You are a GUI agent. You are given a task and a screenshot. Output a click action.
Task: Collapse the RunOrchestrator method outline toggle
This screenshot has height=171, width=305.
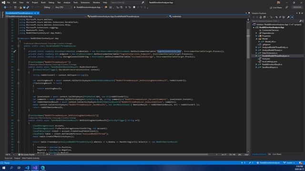point(19,70)
